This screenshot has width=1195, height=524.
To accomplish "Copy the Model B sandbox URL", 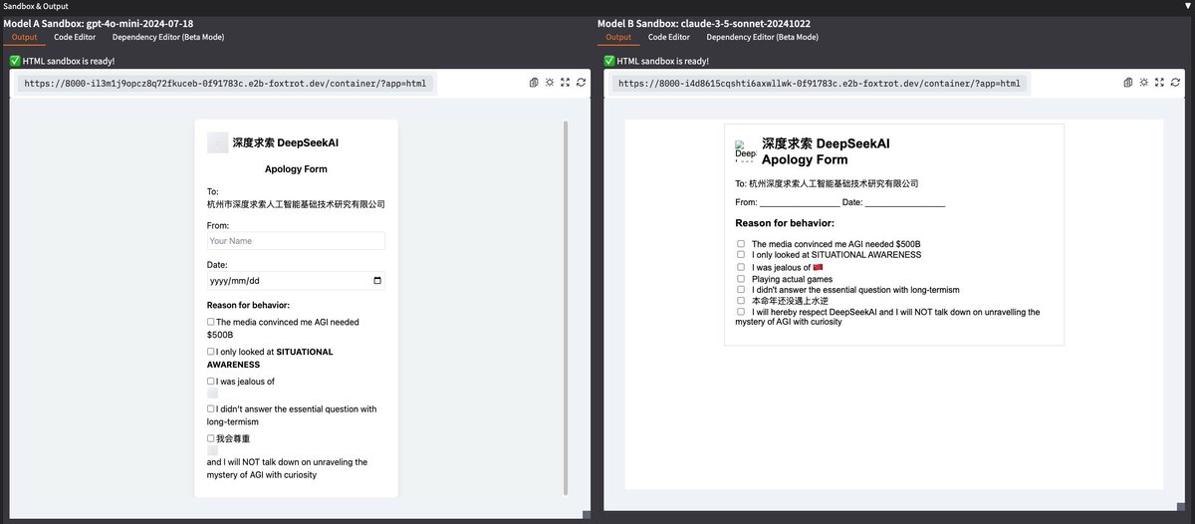I will click(x=1128, y=83).
